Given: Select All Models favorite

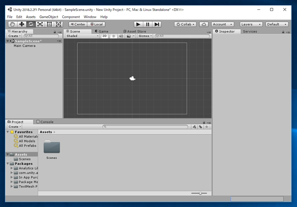Looking at the screenshot, I should (25, 141).
